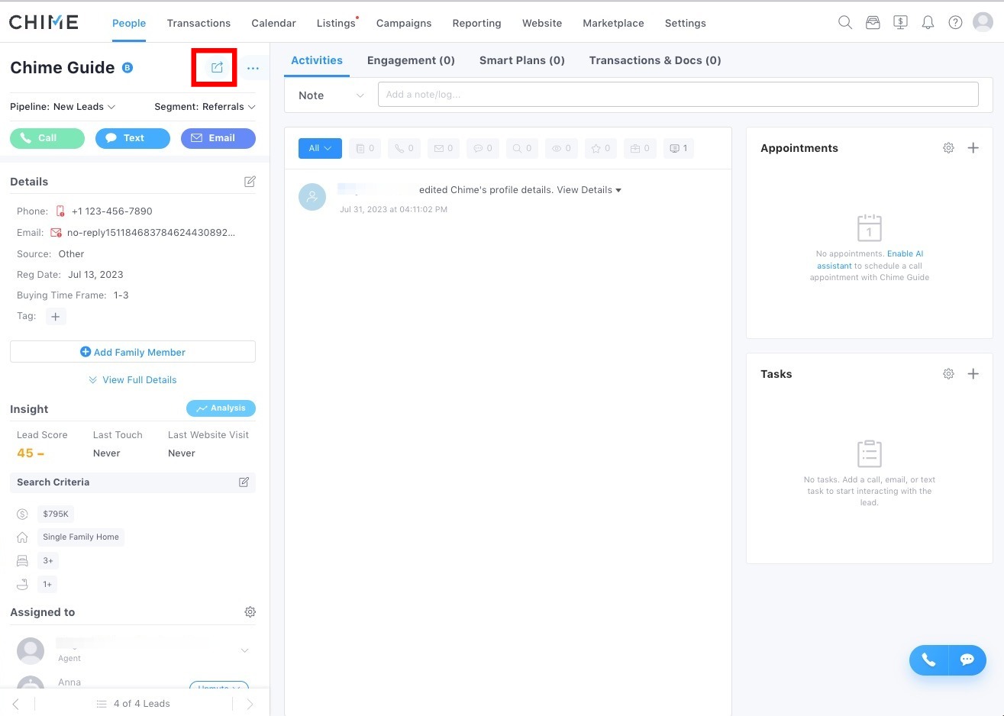Screen dimensions: 1004x716
Task: Open the People menu
Action: (x=129, y=23)
